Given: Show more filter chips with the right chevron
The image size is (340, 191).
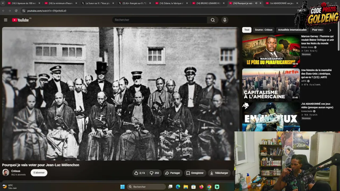Looking at the screenshot, I should click(x=330, y=30).
